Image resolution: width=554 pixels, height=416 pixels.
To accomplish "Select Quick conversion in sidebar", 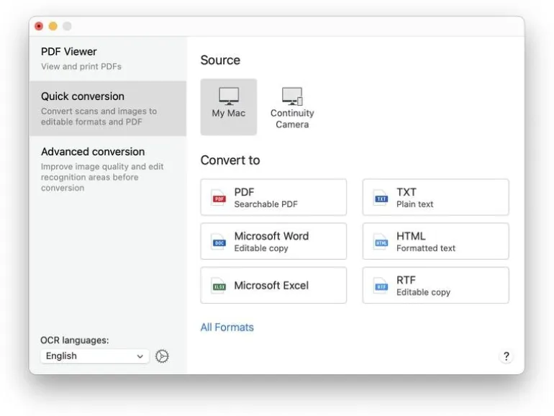I will point(108,109).
